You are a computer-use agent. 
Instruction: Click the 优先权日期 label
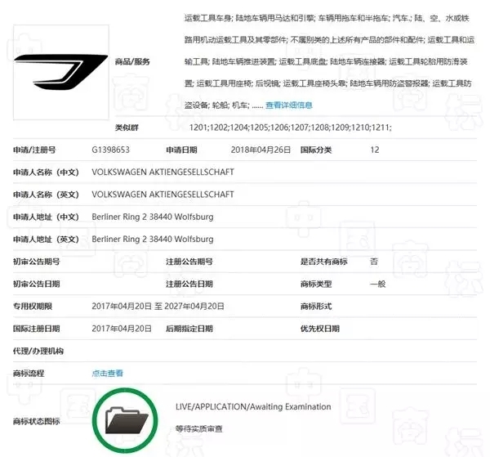[x=319, y=329]
